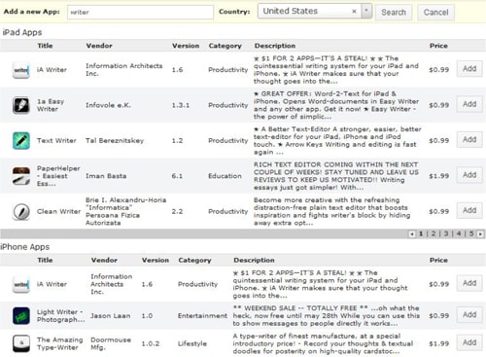
Task: Click the Lifestyle category cell
Action: click(192, 343)
